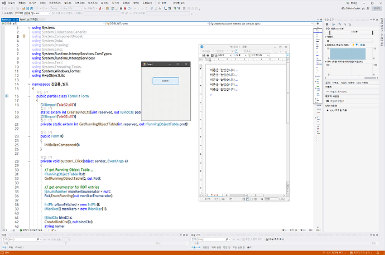Reset the Diagnostic Tools timeline zoom view

click(x=350, y=24)
